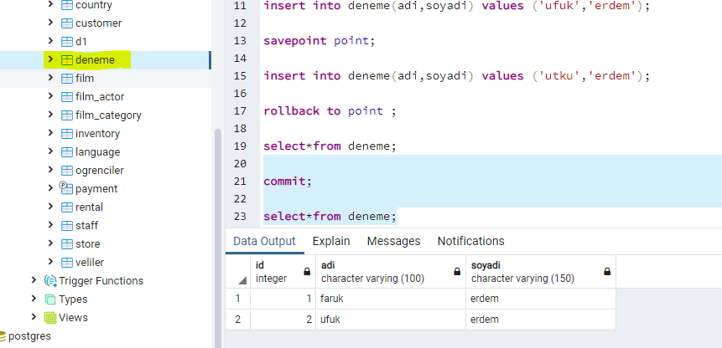Expand the Types node
This screenshot has height=348, width=722.
click(x=34, y=298)
